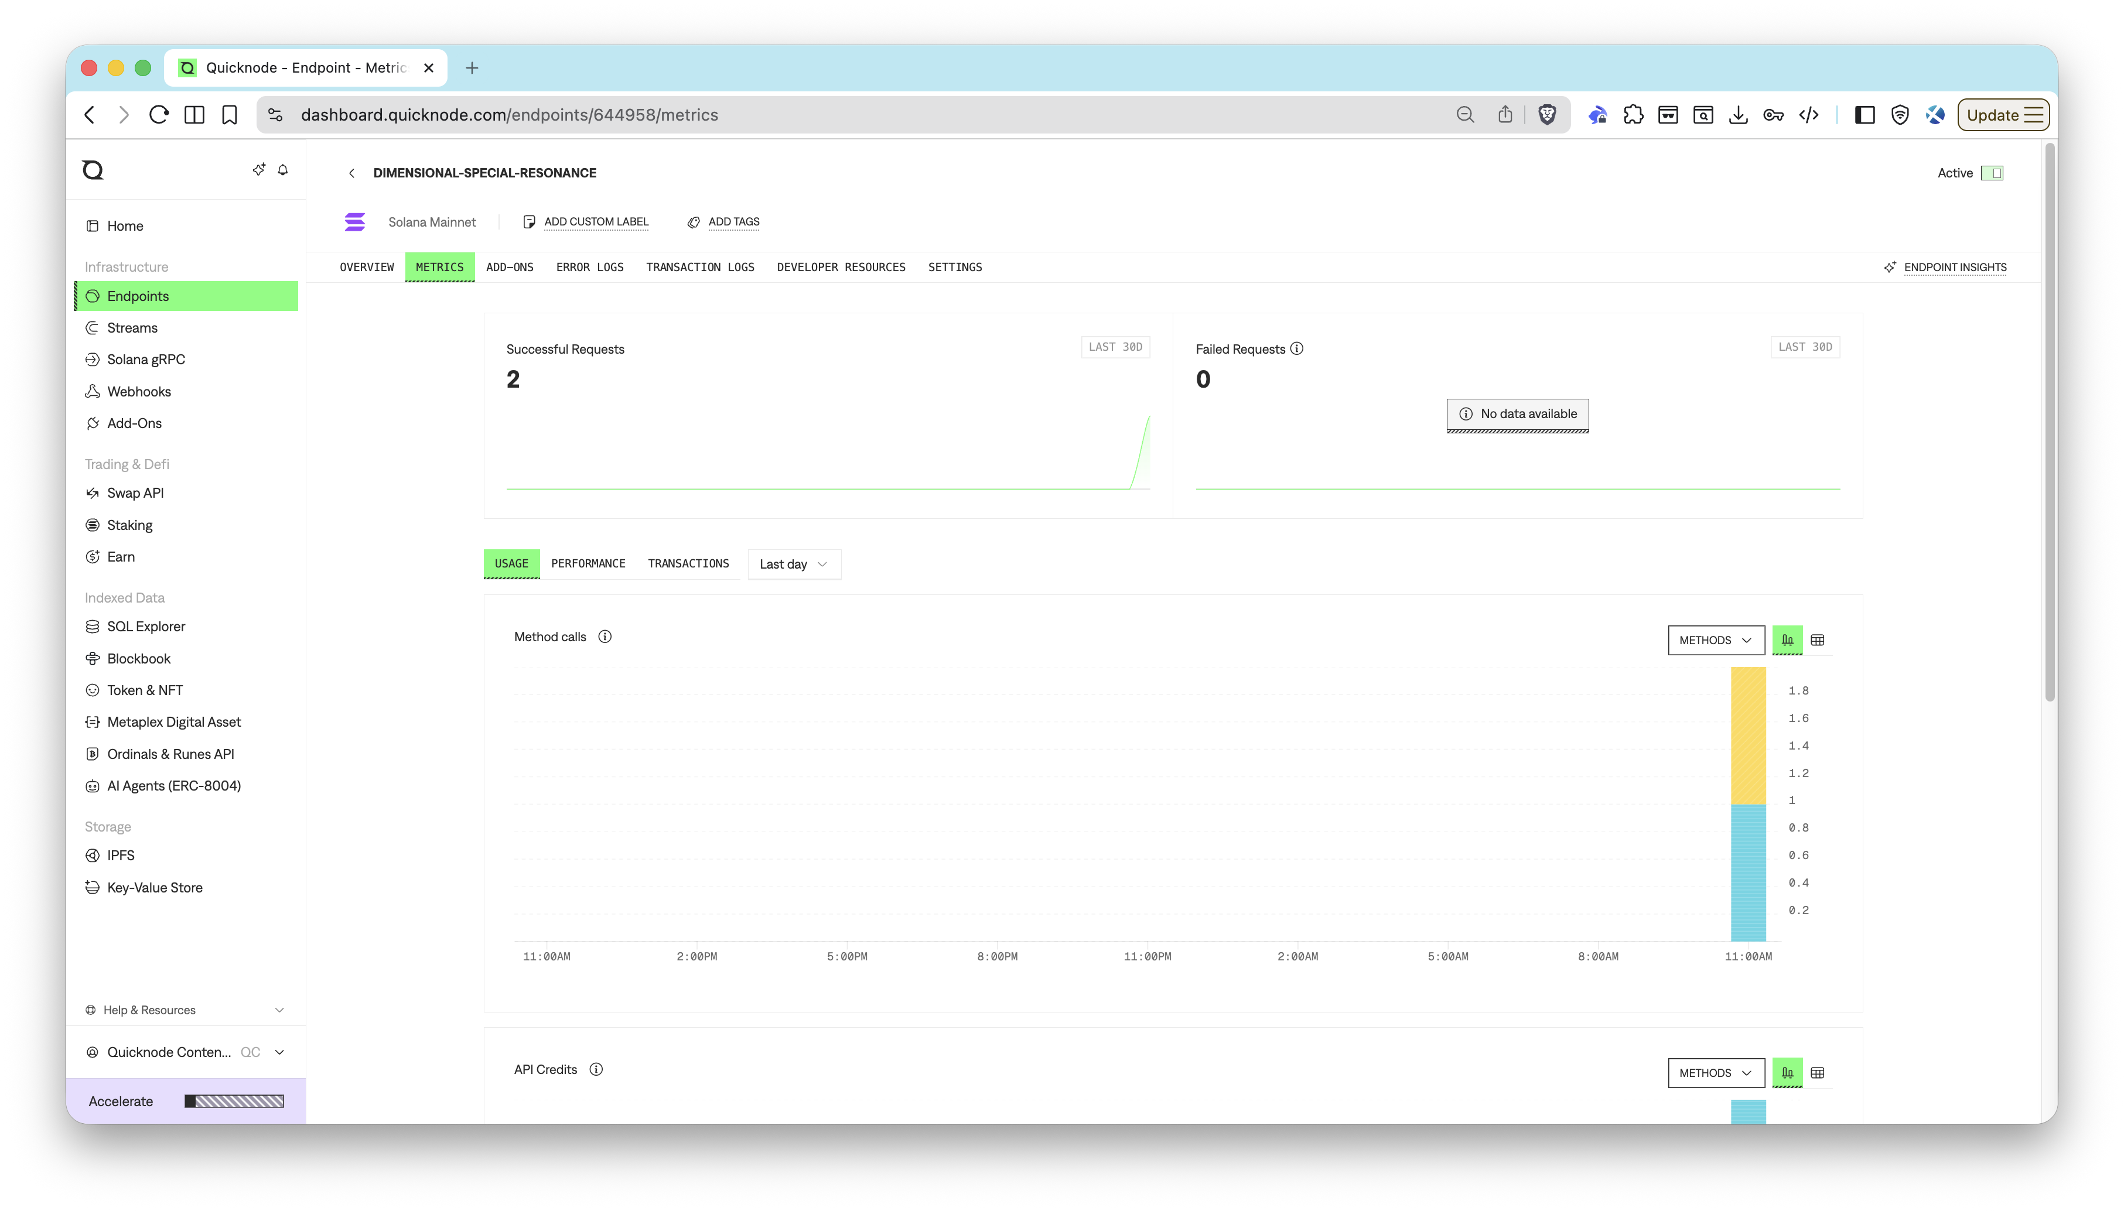
Task: Open the key password manager extension icon
Action: (x=1773, y=115)
